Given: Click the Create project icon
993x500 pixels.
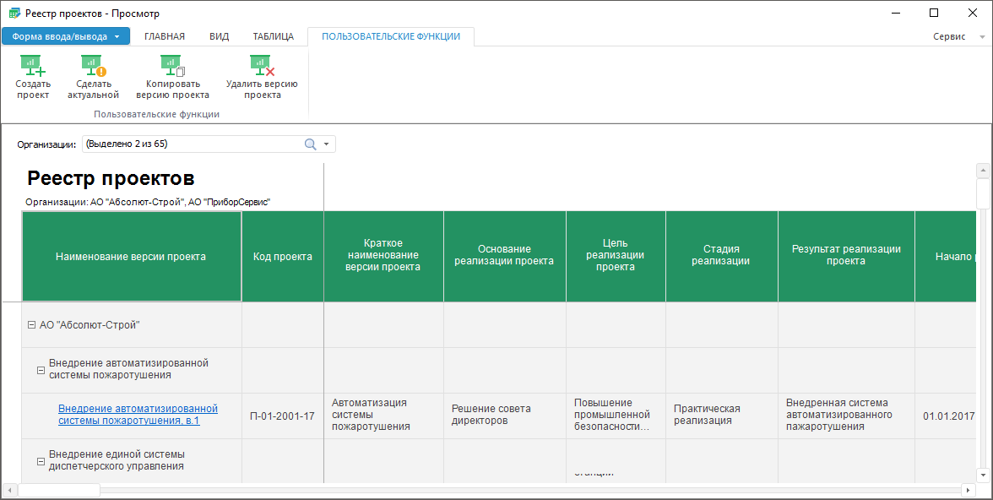Looking at the screenshot, I should (x=33, y=66).
